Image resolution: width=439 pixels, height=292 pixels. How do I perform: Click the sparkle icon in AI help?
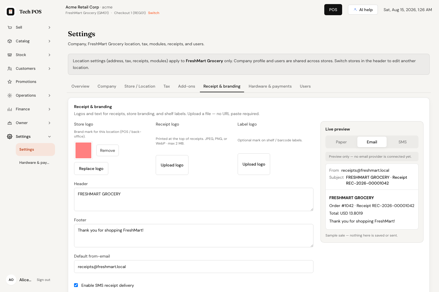(355, 10)
